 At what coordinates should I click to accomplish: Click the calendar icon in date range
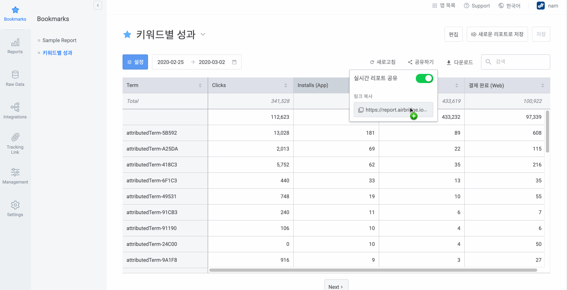coord(234,62)
